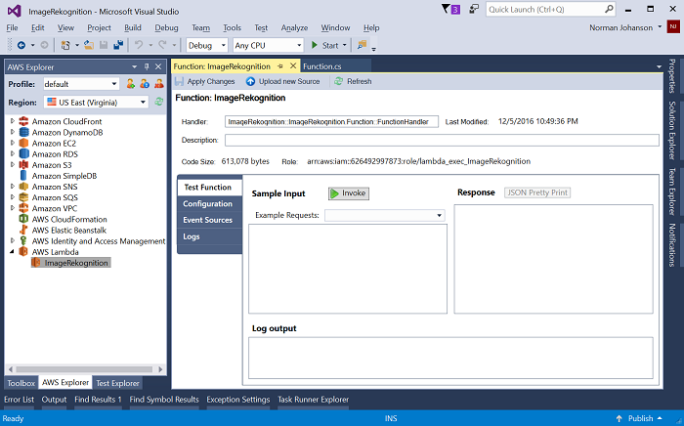This screenshot has height=426, width=684.
Task: Open the Norman Johanson account dropdown
Action: pyautogui.click(x=660, y=27)
